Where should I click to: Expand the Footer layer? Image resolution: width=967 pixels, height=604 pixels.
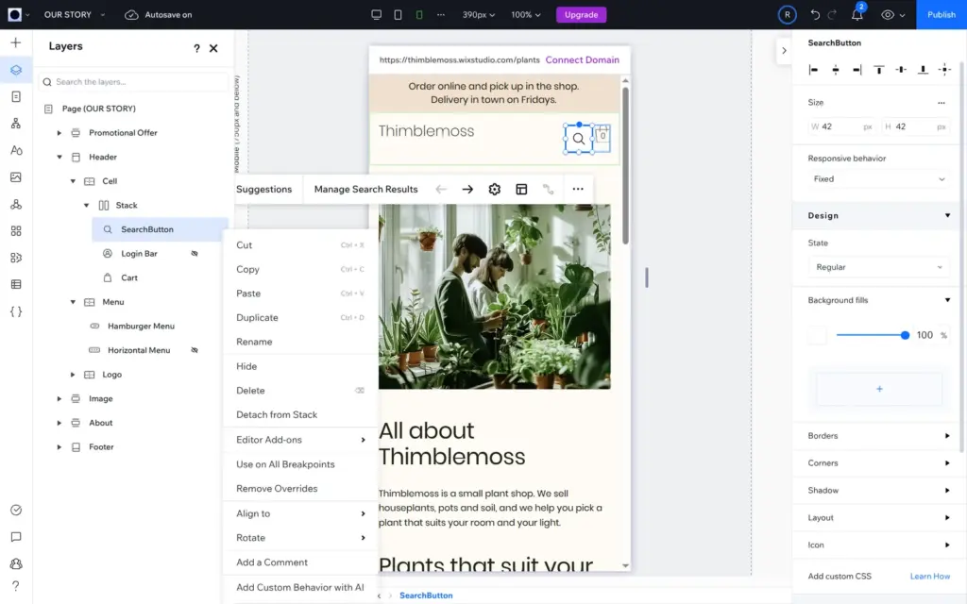[59, 446]
